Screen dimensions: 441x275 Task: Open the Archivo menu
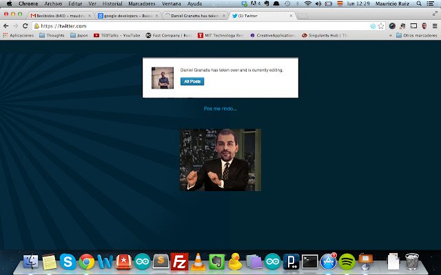(x=53, y=3)
